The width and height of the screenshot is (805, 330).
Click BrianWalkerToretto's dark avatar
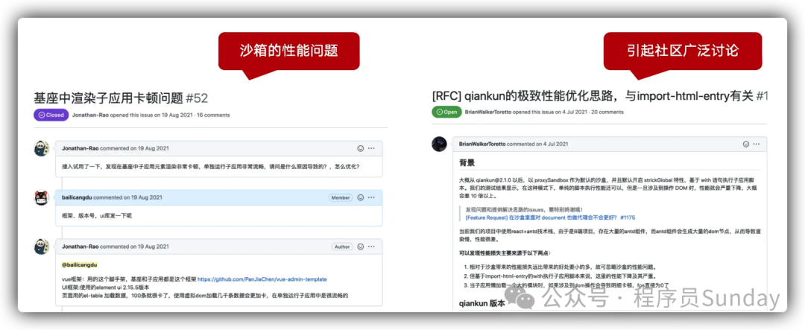click(x=439, y=144)
